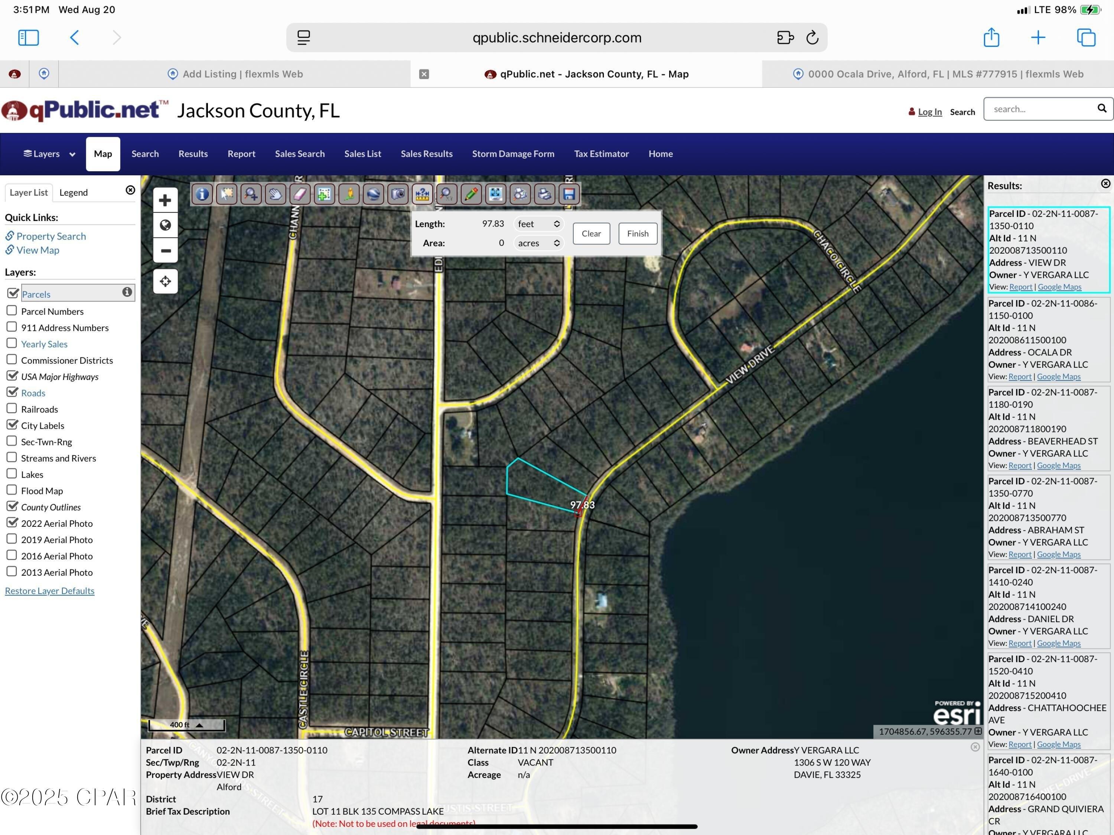Open Google Maps link for BEAVERHEAD ST parcel
This screenshot has height=835, width=1114.
tap(1059, 465)
